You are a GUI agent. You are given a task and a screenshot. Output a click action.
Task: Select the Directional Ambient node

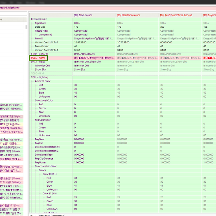pos(46,166)
